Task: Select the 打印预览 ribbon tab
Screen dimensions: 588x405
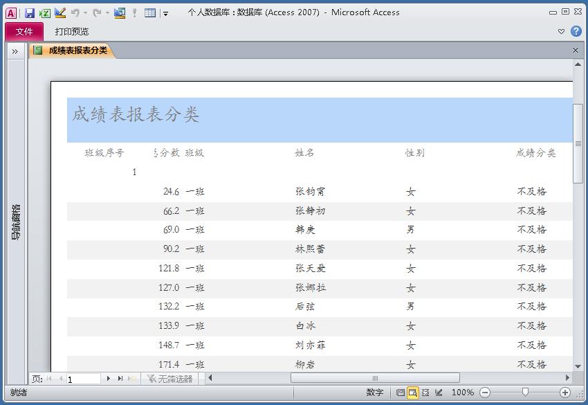Action: coord(72,31)
